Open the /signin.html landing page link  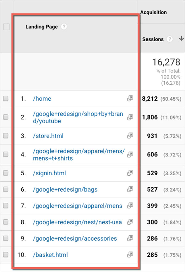(x=49, y=173)
